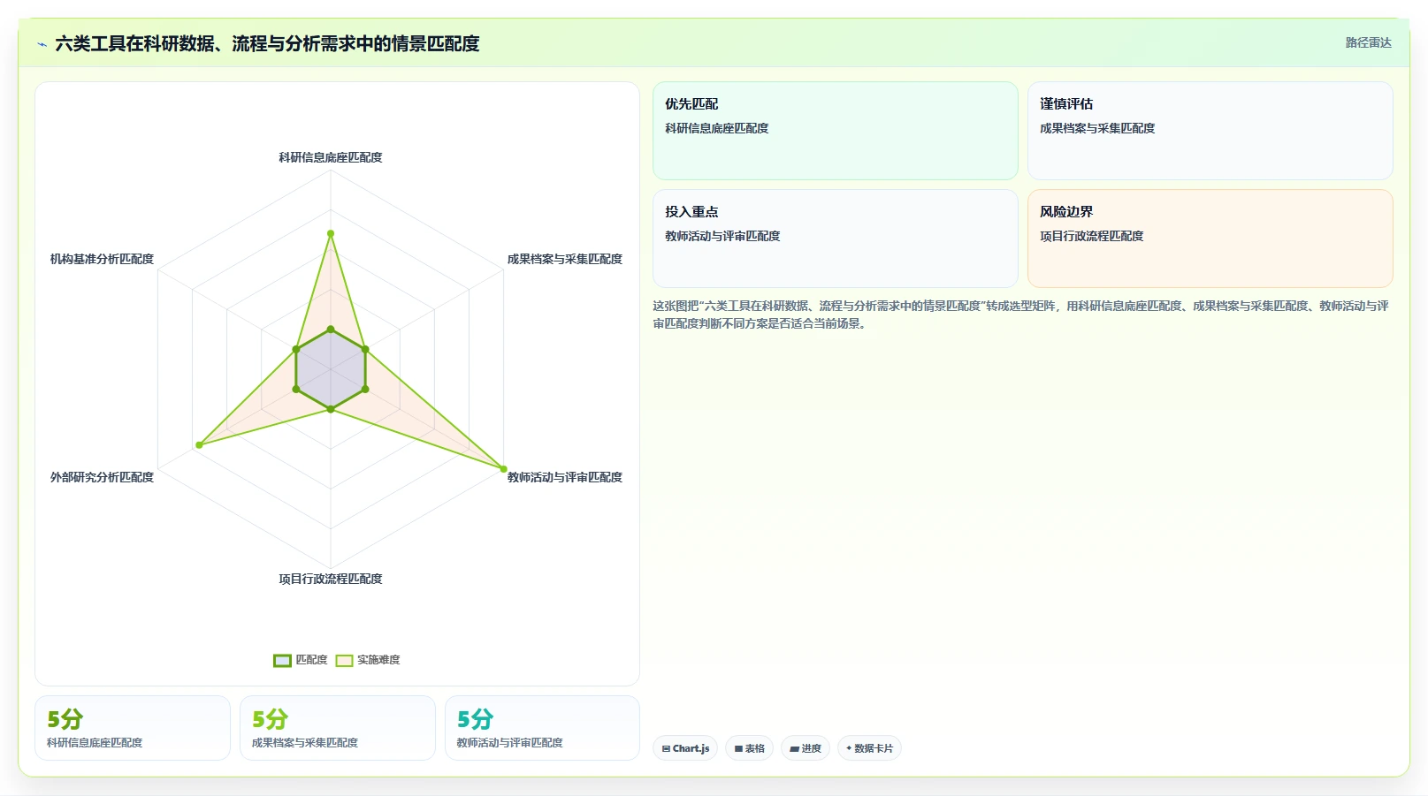Click the 数据卡片 tag
Image resolution: width=1428 pixels, height=796 pixels.
point(869,748)
